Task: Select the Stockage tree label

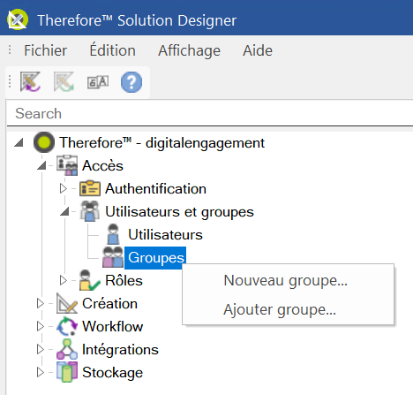Action: pos(112,373)
